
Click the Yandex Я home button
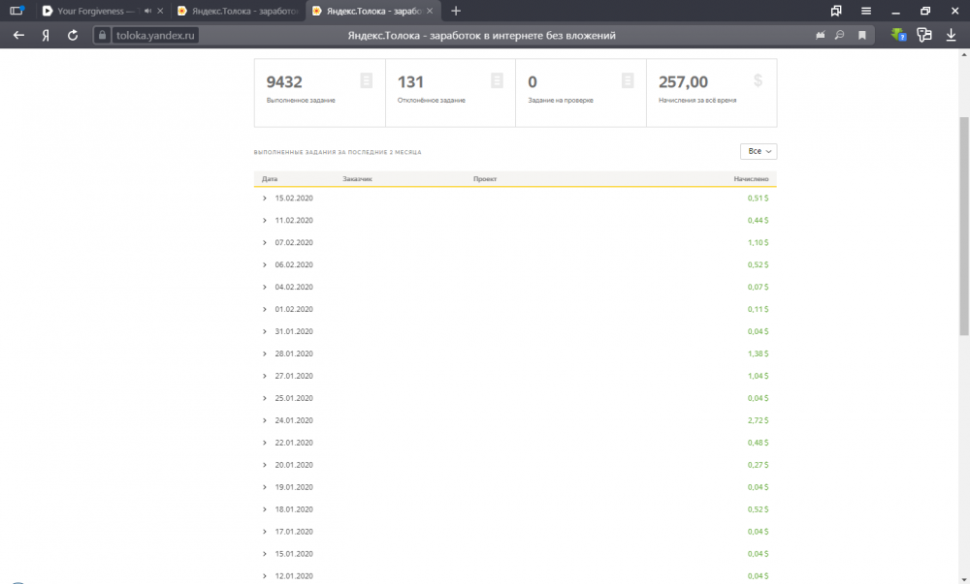[46, 35]
